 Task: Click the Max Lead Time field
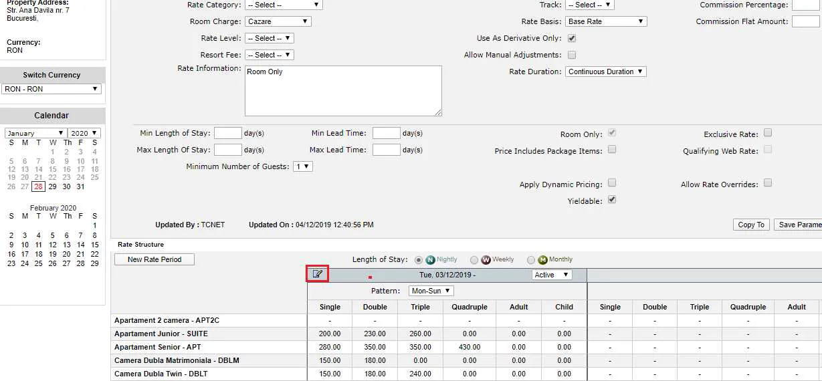(387, 150)
